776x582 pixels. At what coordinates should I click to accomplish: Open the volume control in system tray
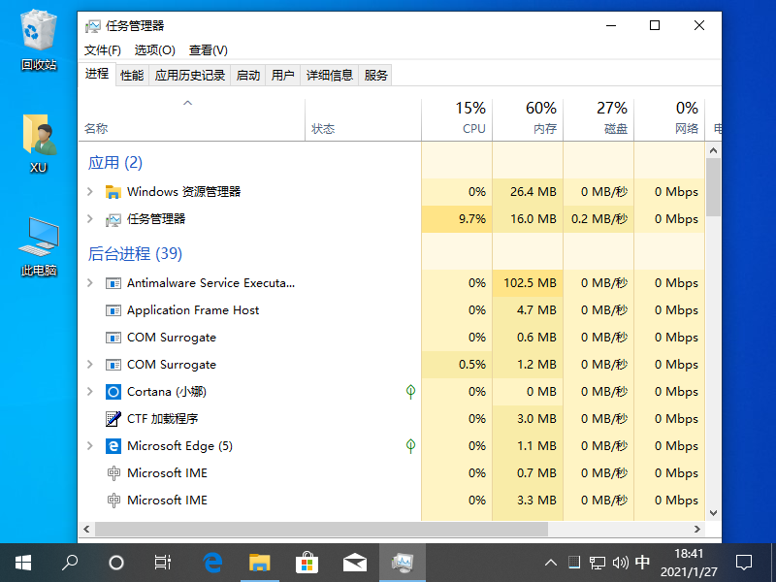[x=620, y=563]
